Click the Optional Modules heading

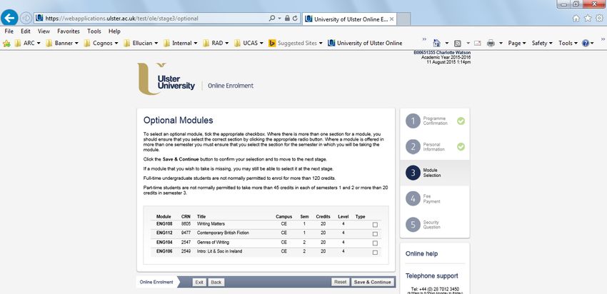coord(178,121)
